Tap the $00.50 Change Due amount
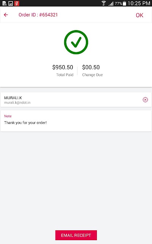 point(91,67)
